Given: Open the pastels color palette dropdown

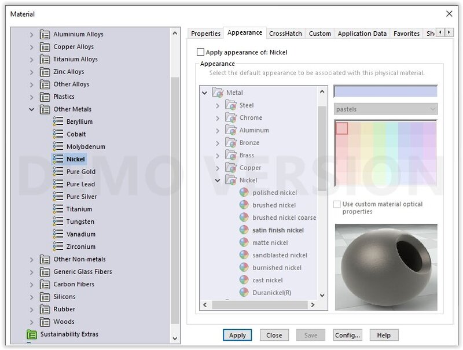Looking at the screenshot, I should tap(385, 109).
